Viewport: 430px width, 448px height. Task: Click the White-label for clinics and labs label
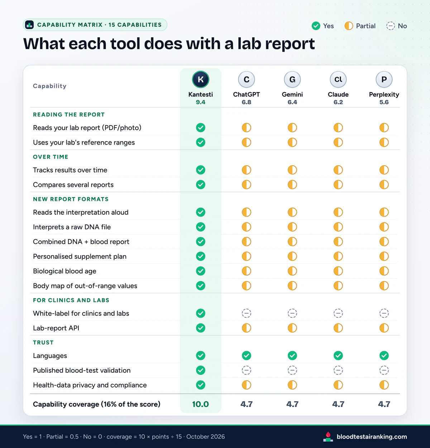(x=81, y=313)
